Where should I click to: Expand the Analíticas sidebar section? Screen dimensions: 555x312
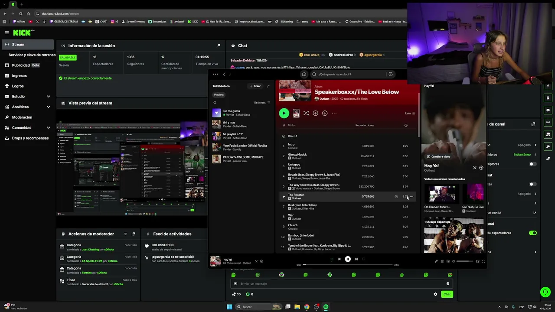[48, 107]
